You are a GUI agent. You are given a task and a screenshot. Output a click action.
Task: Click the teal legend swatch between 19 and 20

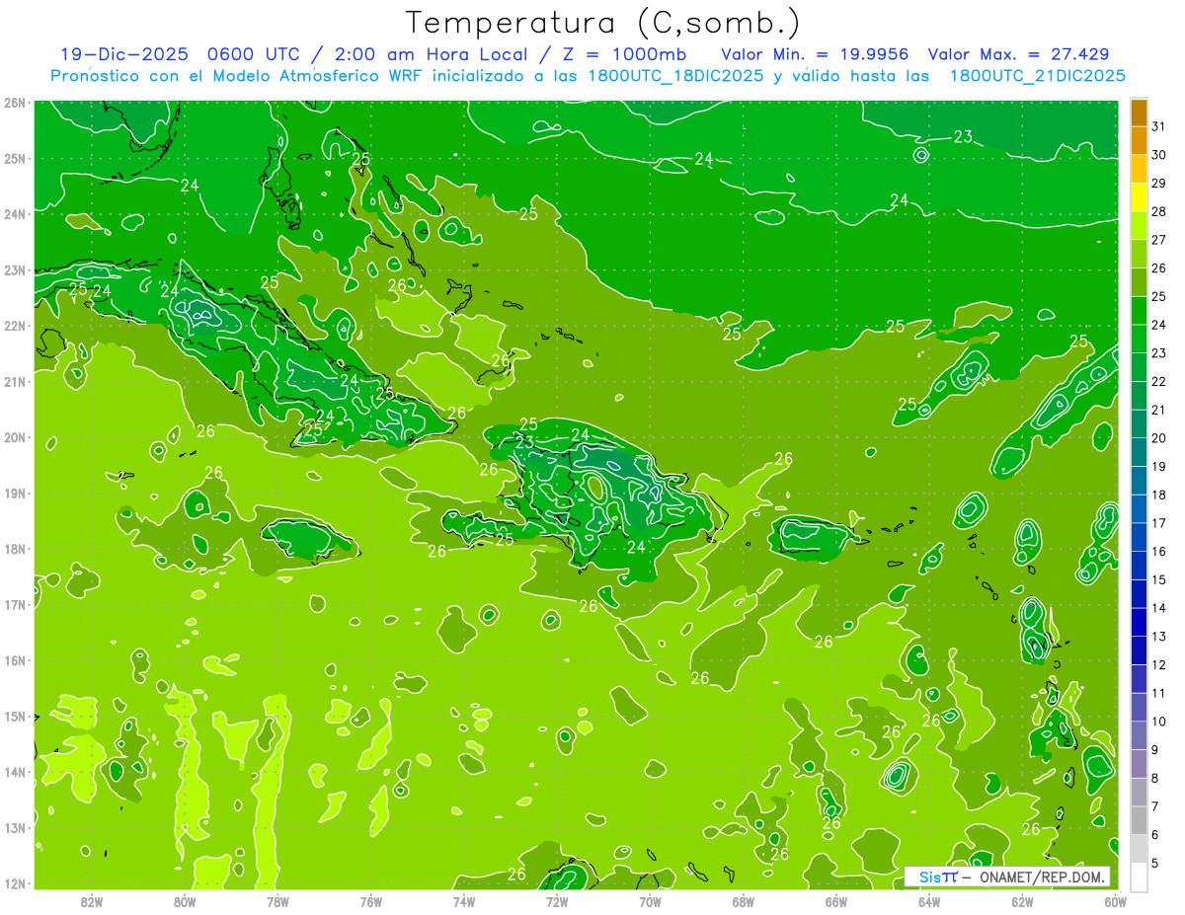pos(1139,453)
